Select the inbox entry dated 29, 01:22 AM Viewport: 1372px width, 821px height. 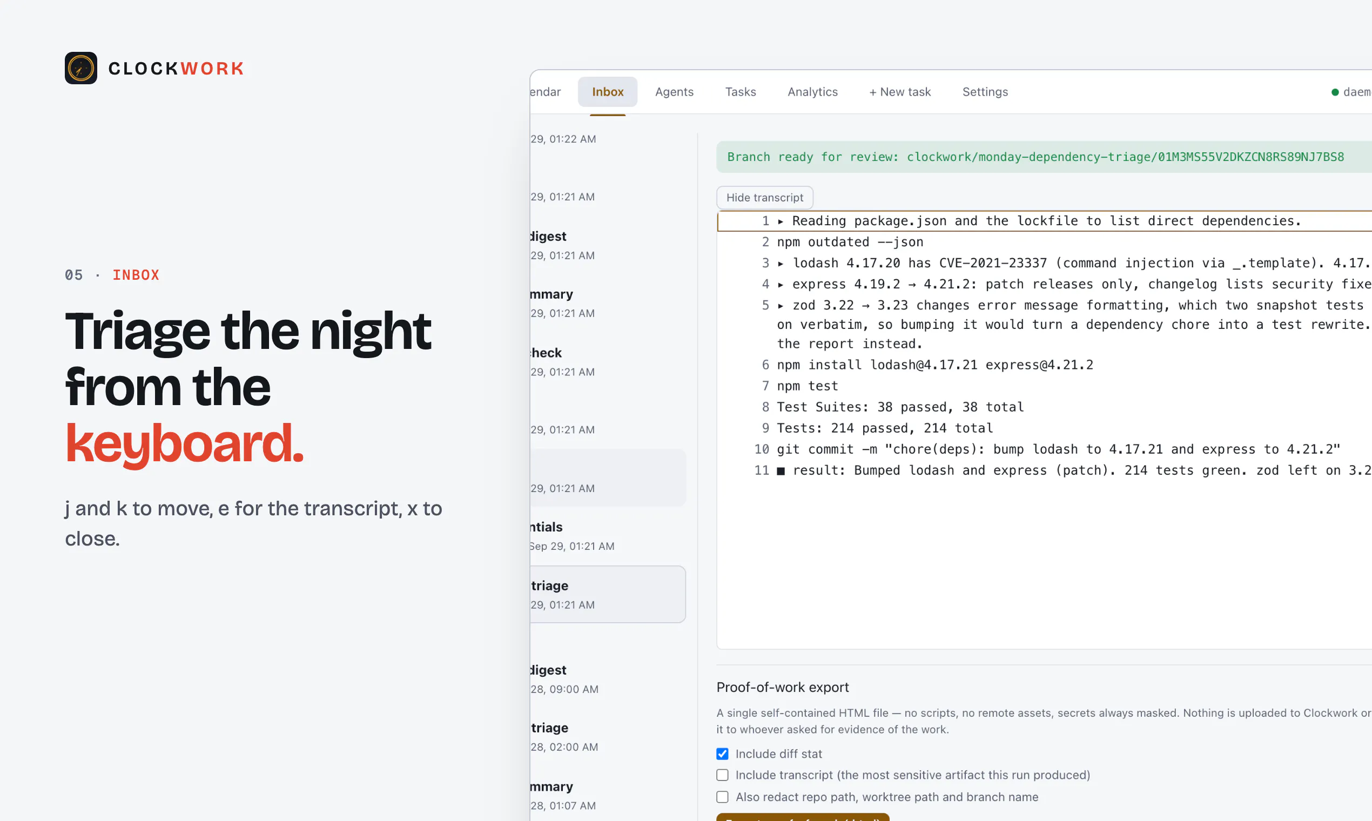coord(608,139)
